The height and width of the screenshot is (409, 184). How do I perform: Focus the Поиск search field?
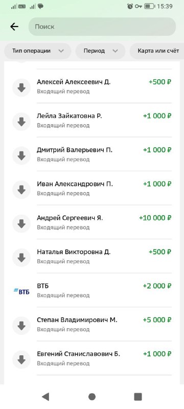[x=102, y=27]
